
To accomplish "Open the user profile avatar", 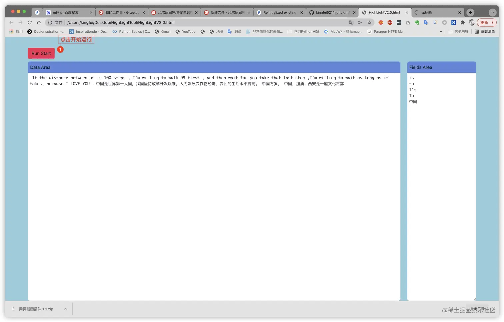I will 472,22.
